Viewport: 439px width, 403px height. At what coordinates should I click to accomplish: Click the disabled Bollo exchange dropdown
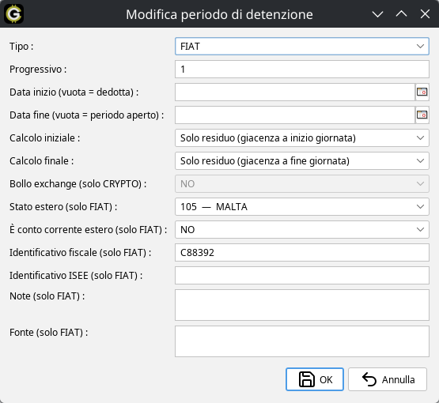click(x=302, y=184)
